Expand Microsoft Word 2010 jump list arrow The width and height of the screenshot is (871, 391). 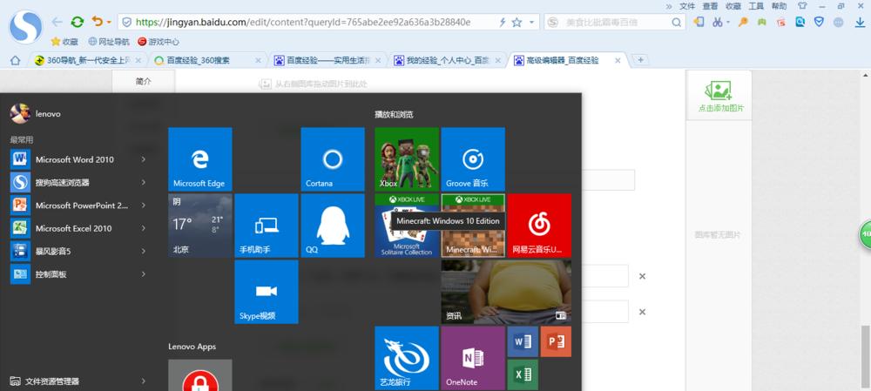pos(144,159)
